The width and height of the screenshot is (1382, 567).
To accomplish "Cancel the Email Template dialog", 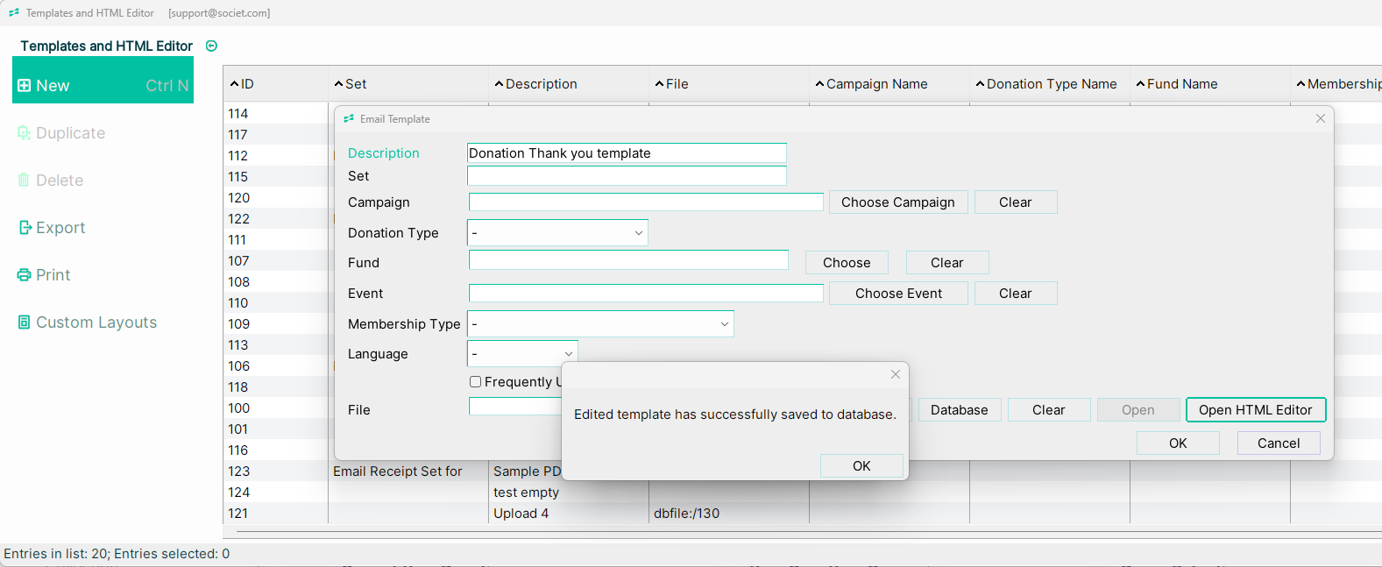I will pos(1279,443).
